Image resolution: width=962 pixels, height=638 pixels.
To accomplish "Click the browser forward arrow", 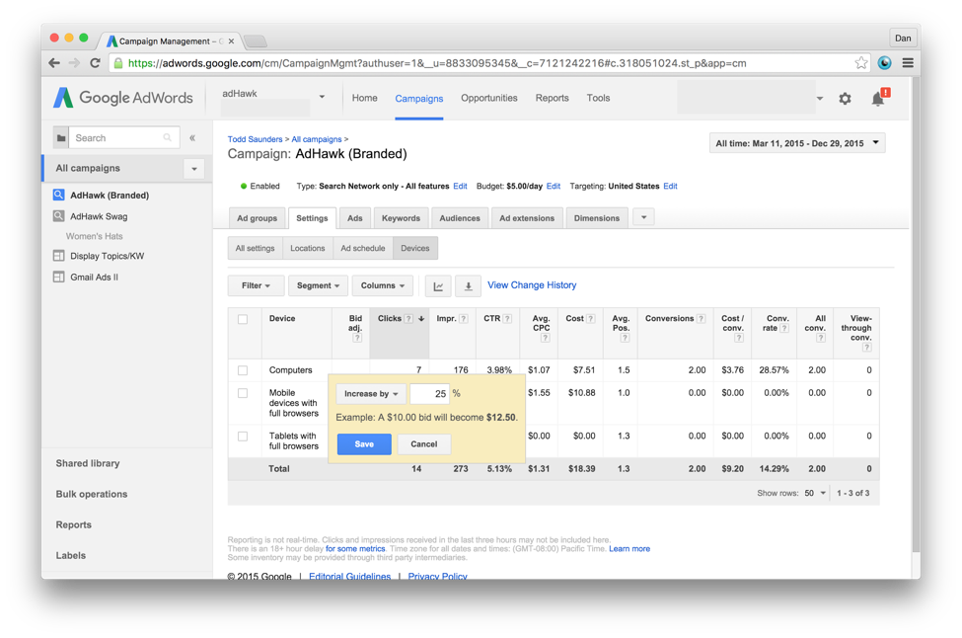I will [x=74, y=62].
